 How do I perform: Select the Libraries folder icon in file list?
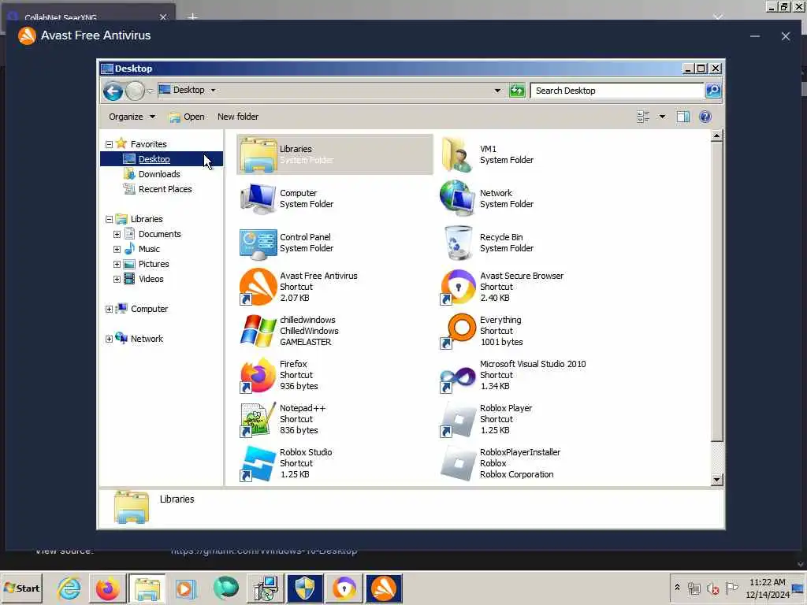258,154
